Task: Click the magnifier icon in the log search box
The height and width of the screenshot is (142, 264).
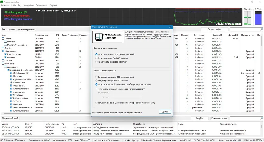Action: point(262,118)
